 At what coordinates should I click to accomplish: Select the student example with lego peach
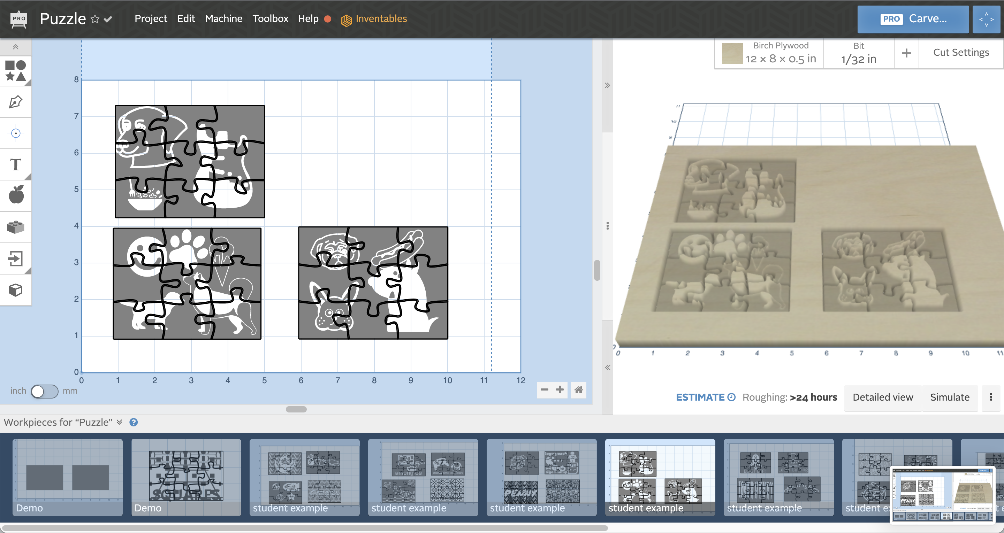(541, 477)
